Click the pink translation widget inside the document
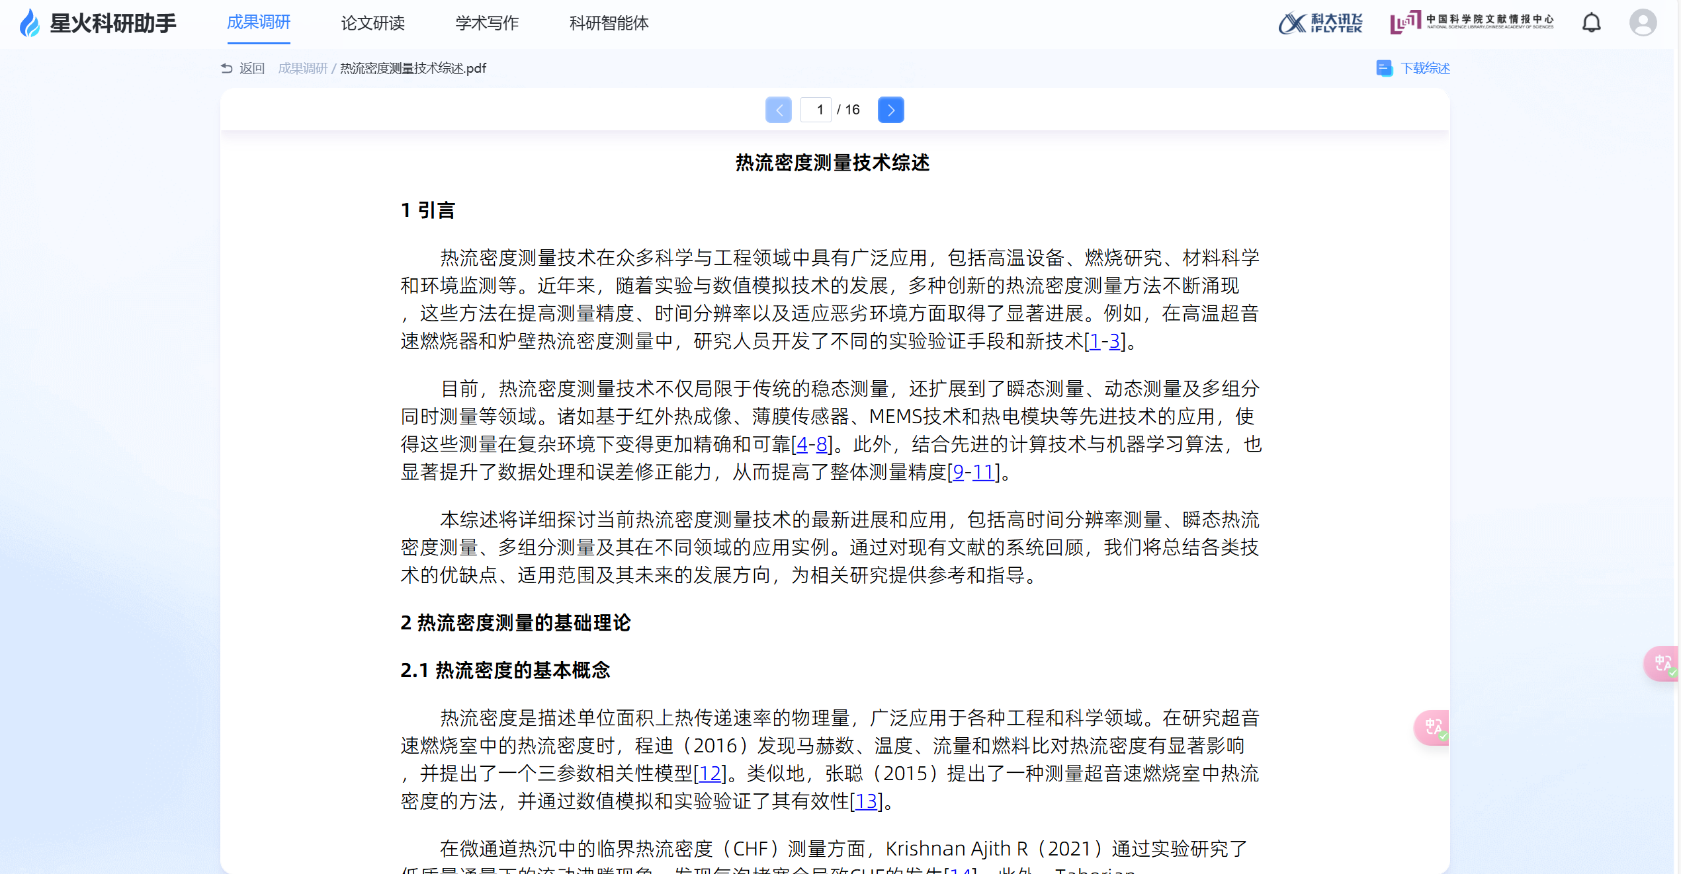The image size is (1681, 874). 1433,727
